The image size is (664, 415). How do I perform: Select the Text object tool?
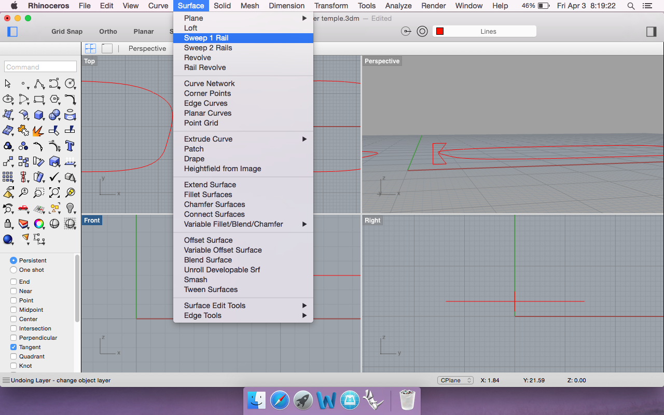[x=70, y=146]
